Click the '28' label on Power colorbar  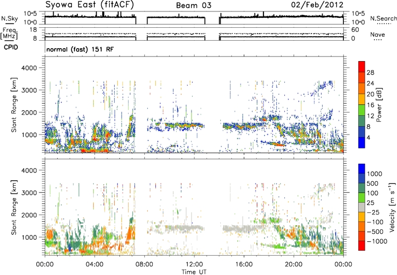coord(370,72)
